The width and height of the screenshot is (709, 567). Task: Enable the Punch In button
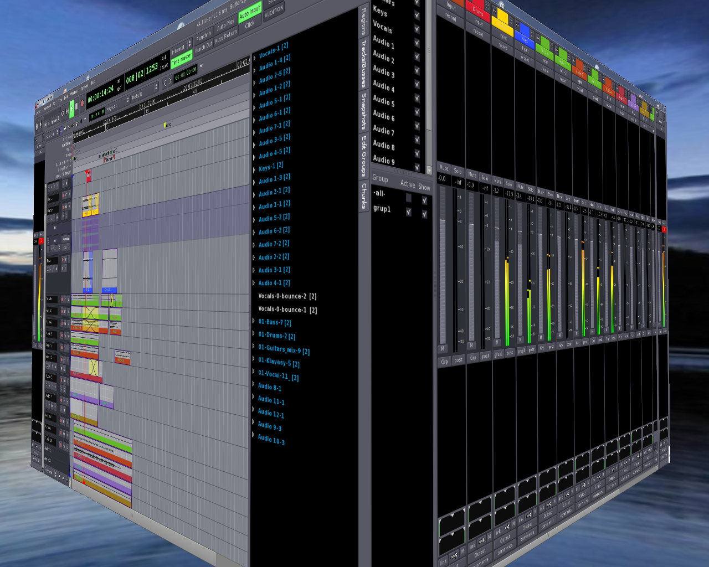point(203,37)
